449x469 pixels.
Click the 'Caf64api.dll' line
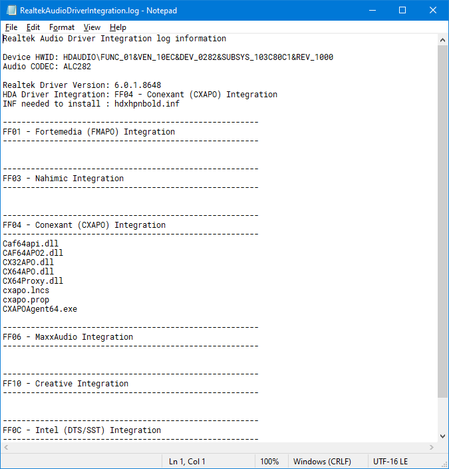point(31,244)
